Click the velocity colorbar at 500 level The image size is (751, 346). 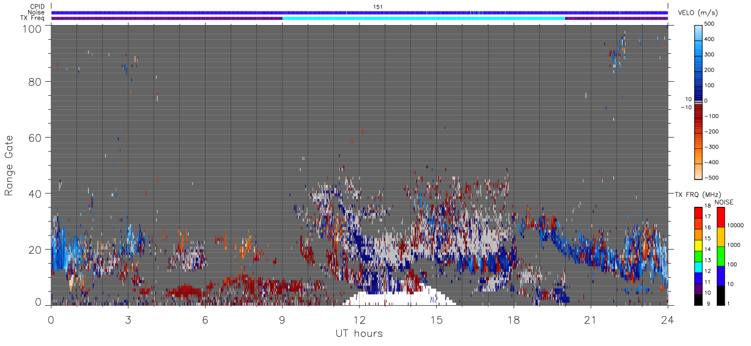[699, 27]
